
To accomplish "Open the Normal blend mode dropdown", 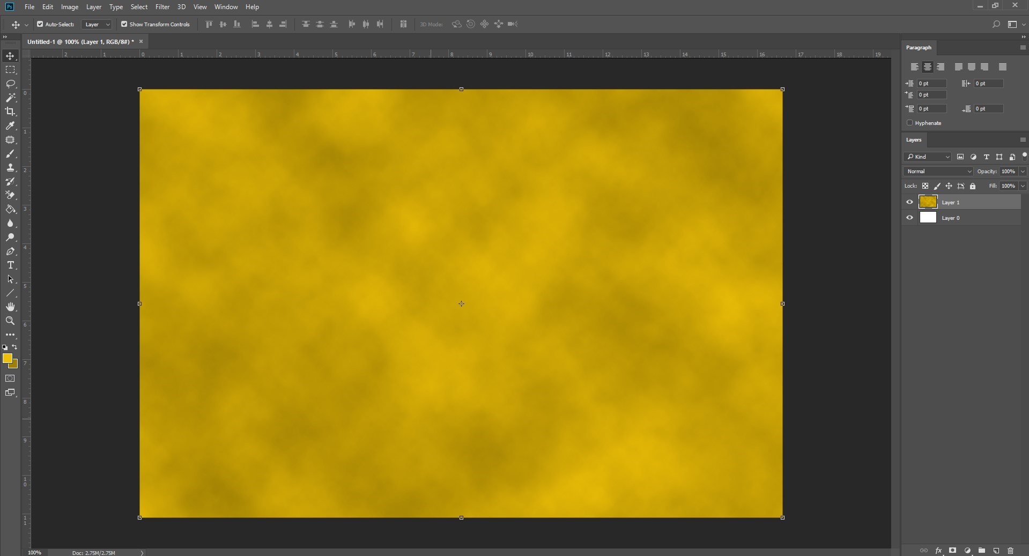I will [x=938, y=172].
